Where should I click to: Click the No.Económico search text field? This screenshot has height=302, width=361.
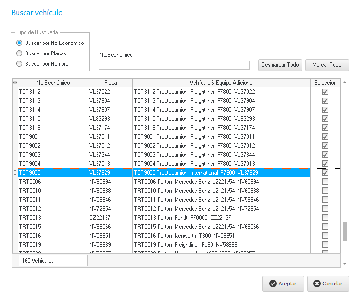point(174,65)
